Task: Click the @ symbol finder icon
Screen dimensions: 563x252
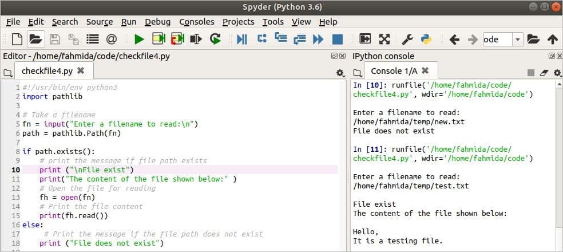Action: pyautogui.click(x=112, y=39)
